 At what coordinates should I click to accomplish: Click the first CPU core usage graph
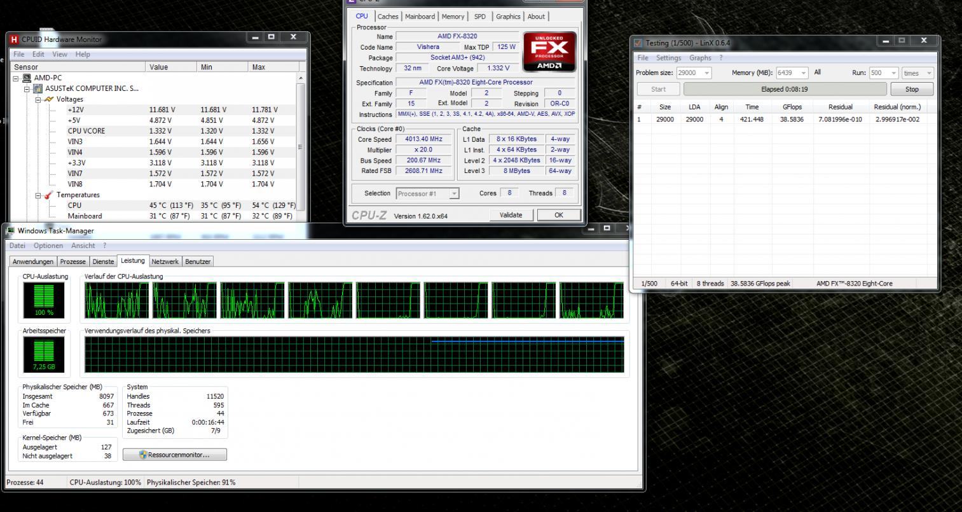point(117,300)
